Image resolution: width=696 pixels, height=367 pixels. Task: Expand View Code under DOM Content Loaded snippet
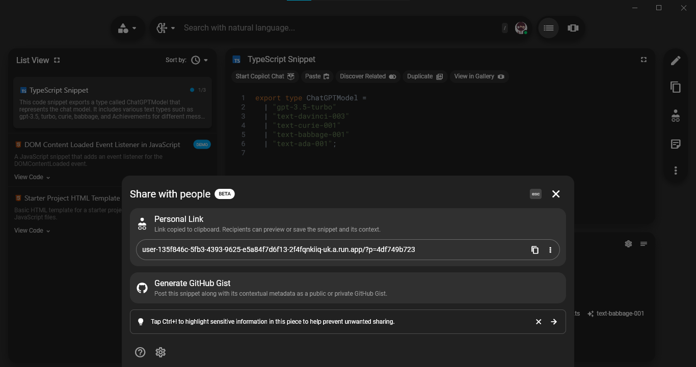[x=32, y=177]
